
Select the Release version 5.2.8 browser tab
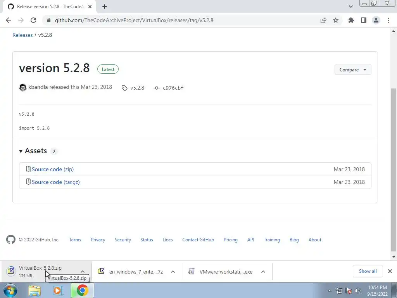point(50,7)
